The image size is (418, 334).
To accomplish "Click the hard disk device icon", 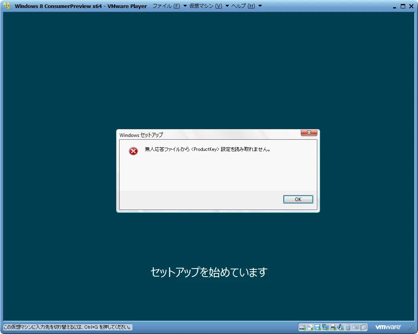I will click(302, 327).
